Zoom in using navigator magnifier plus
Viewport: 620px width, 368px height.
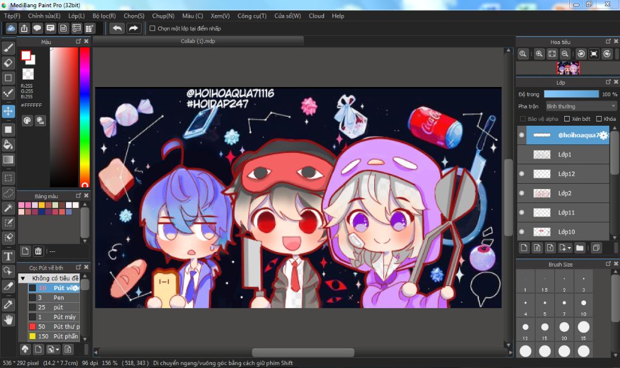tap(539, 54)
